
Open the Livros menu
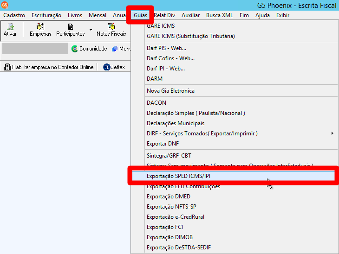tap(75, 15)
